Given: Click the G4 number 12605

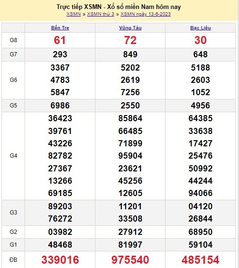Looking at the screenshot, I should (x=130, y=193).
